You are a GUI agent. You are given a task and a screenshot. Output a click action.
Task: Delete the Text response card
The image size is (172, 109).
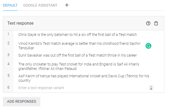point(156,23)
